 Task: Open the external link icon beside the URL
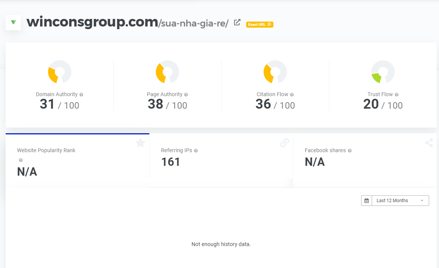click(237, 22)
